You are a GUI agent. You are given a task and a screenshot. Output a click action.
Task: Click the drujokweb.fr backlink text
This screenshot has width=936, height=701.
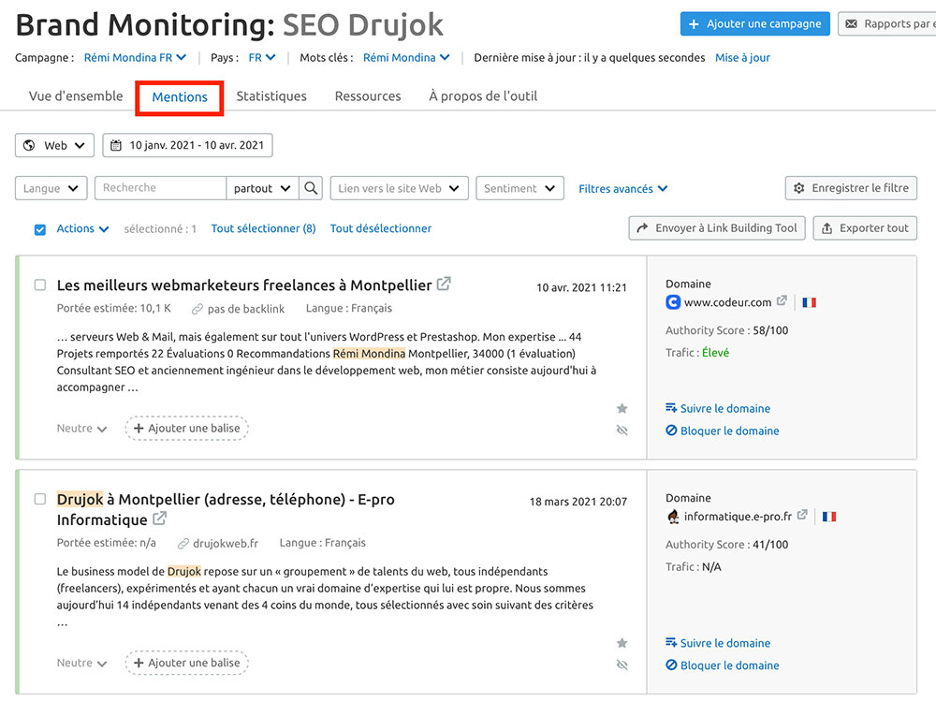pos(226,544)
